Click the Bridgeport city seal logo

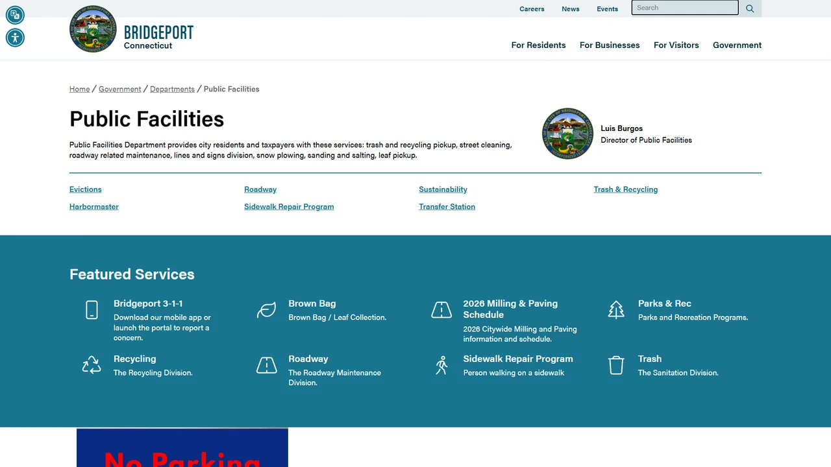93,29
